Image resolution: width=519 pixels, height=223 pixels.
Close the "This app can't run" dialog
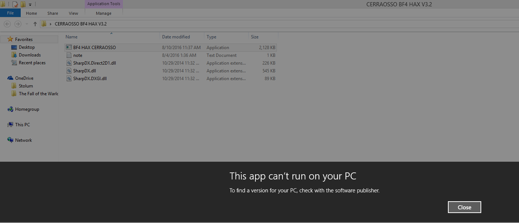[464, 207]
